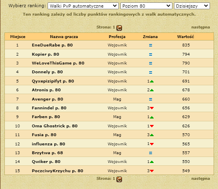
Task: Click the red down arrow in PoczciwyKrzychu row
Action: [152, 171]
